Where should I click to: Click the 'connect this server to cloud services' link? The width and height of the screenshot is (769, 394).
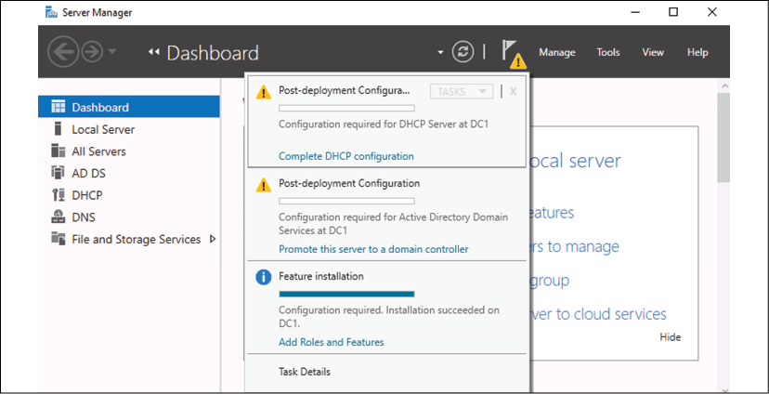(598, 313)
